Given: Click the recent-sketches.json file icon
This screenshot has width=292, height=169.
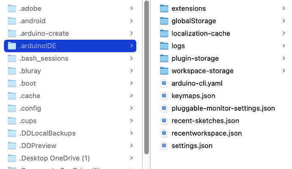Looking at the screenshot, I should pos(165,121).
